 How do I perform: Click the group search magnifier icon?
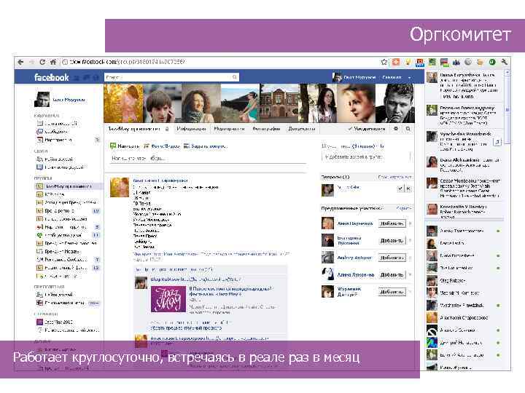(408, 129)
